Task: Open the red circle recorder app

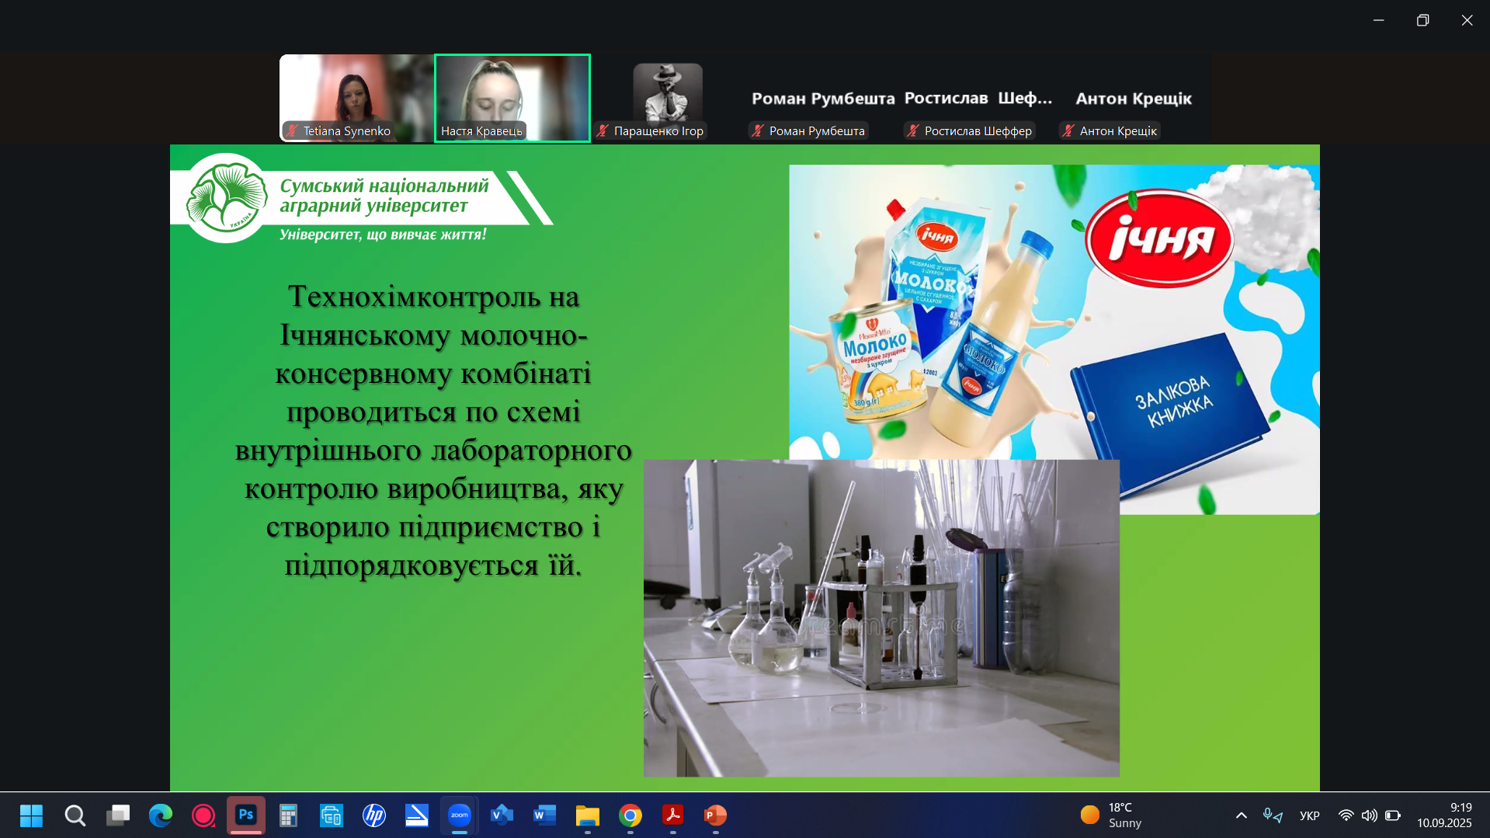Action: (x=203, y=815)
